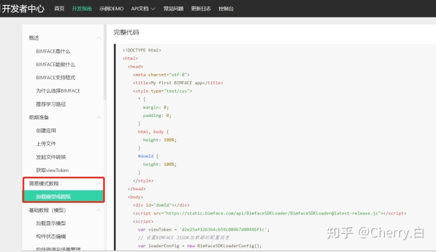This screenshot has height=252, width=436.
Task: Click the 'My first BIMFACE app' title line
Action: 178,83
